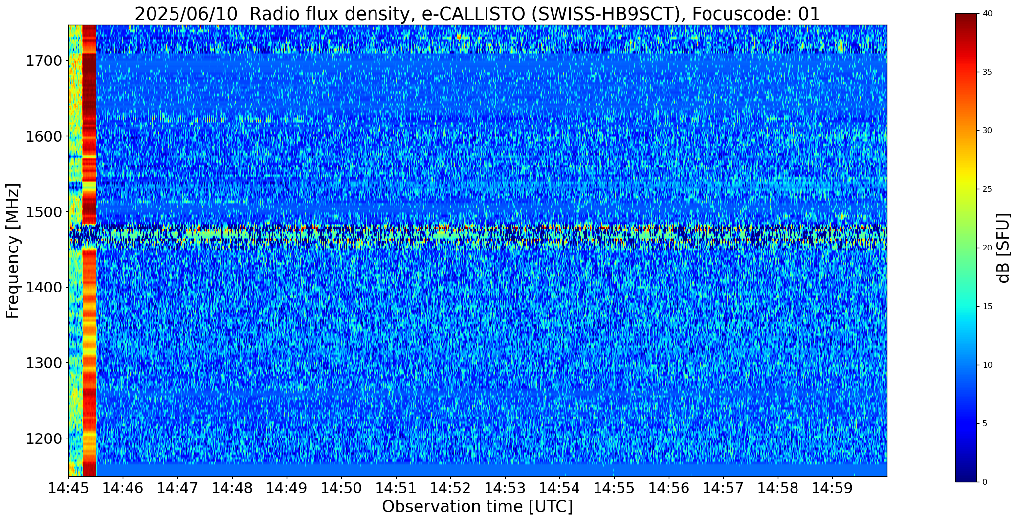The image size is (1018, 521).
Task: Click the 1600 frequency tick label
Action: [x=44, y=136]
